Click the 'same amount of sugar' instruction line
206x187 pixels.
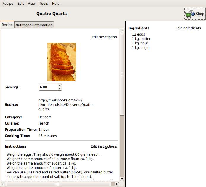(41, 163)
